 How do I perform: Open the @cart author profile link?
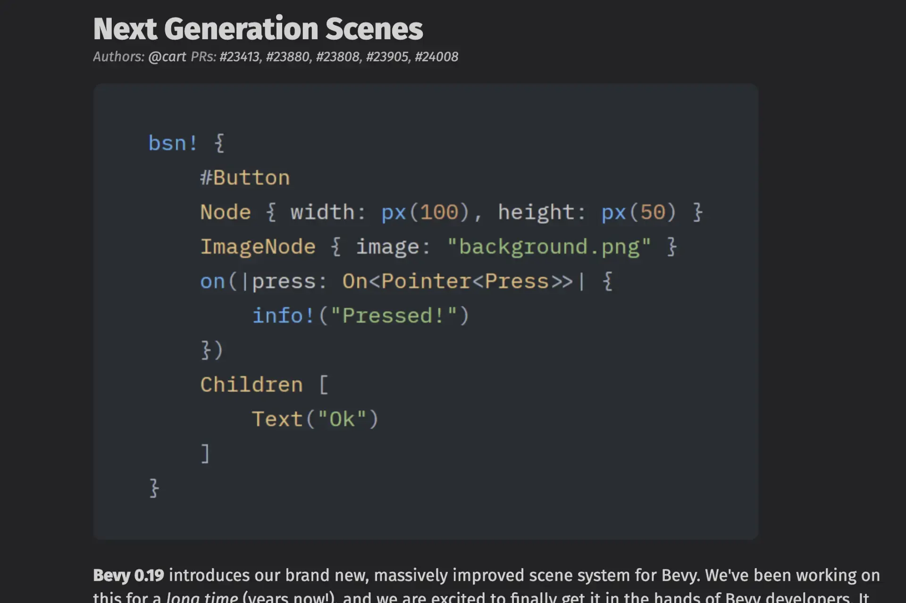coord(167,57)
